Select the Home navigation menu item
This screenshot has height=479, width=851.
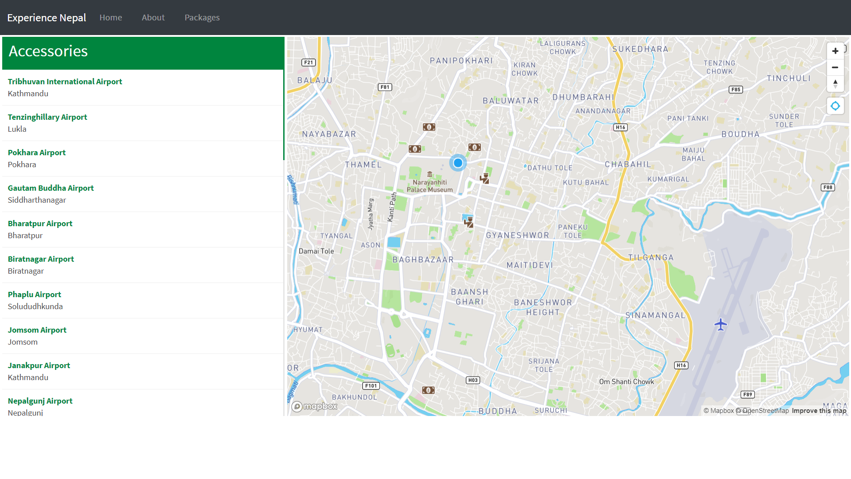click(x=110, y=17)
